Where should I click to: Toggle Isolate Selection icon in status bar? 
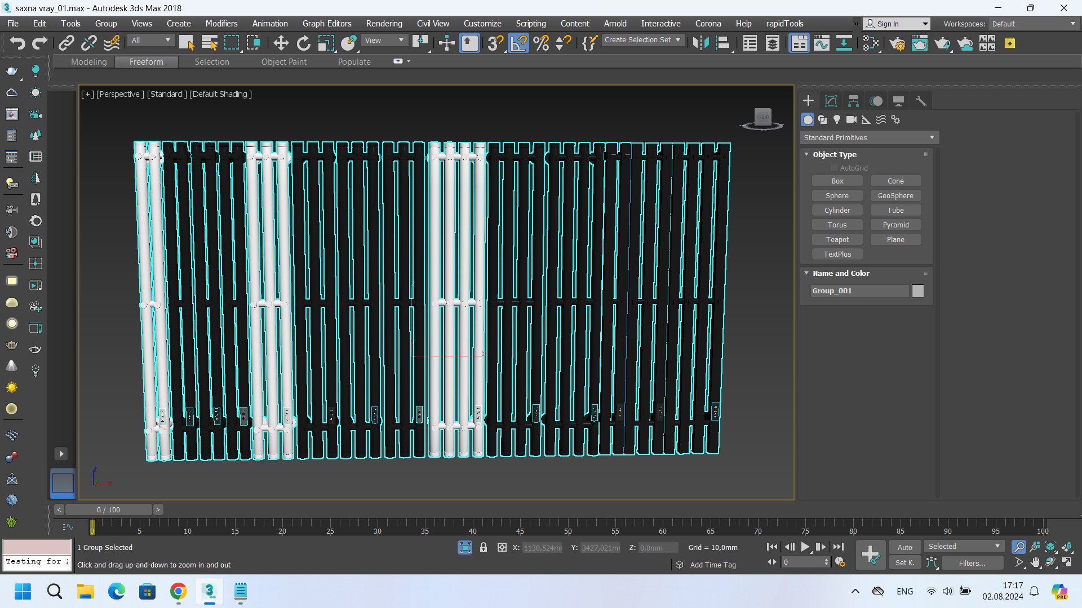point(465,547)
